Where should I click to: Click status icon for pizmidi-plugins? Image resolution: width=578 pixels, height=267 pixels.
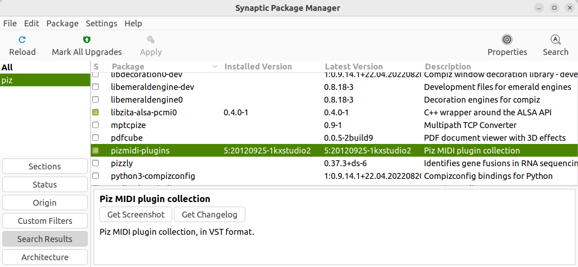coord(95,150)
